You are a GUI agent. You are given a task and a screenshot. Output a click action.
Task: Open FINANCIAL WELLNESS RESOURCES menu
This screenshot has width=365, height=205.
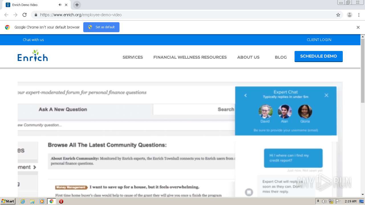pyautogui.click(x=190, y=57)
